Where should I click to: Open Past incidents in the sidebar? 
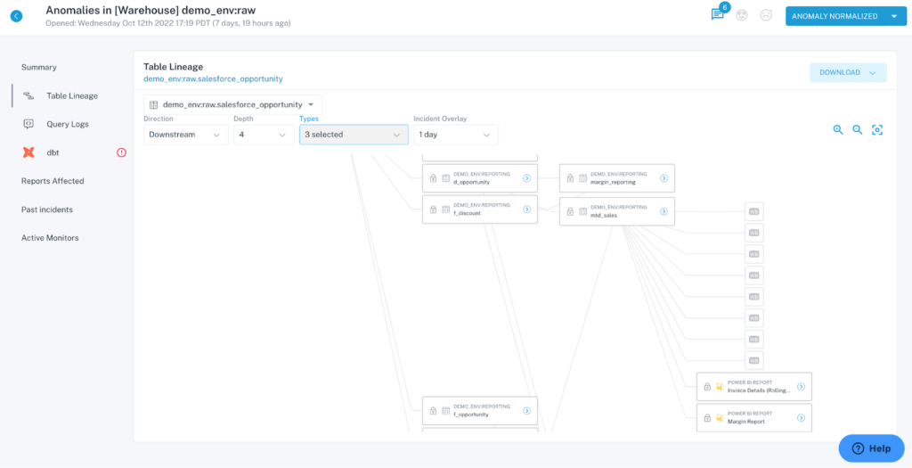coord(47,209)
